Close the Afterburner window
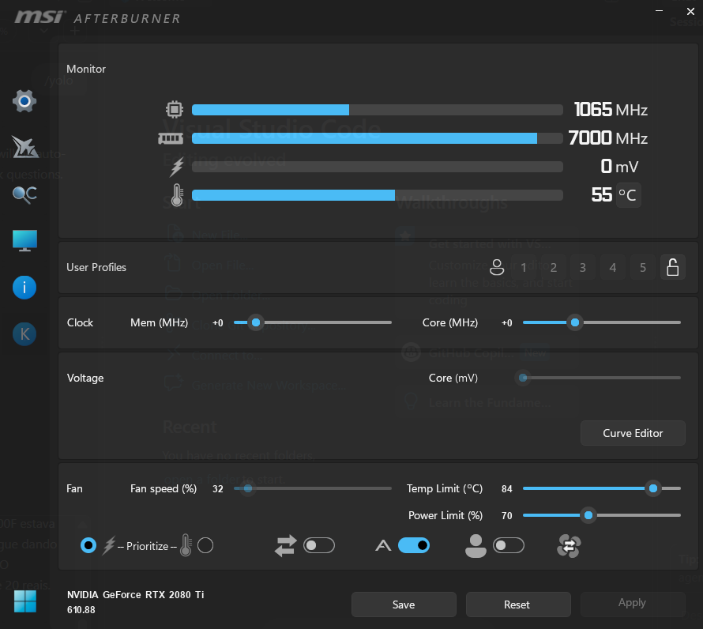 [x=690, y=11]
